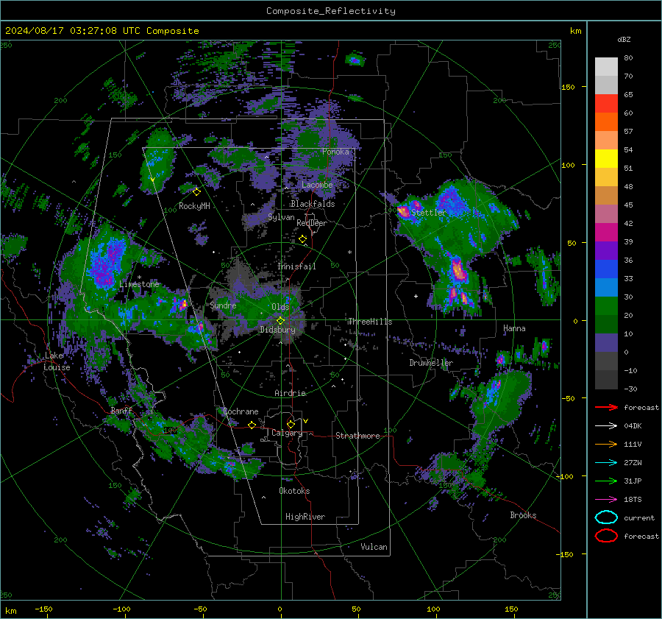Click the Cochrane city label
The height and width of the screenshot is (619, 662).
(x=241, y=411)
